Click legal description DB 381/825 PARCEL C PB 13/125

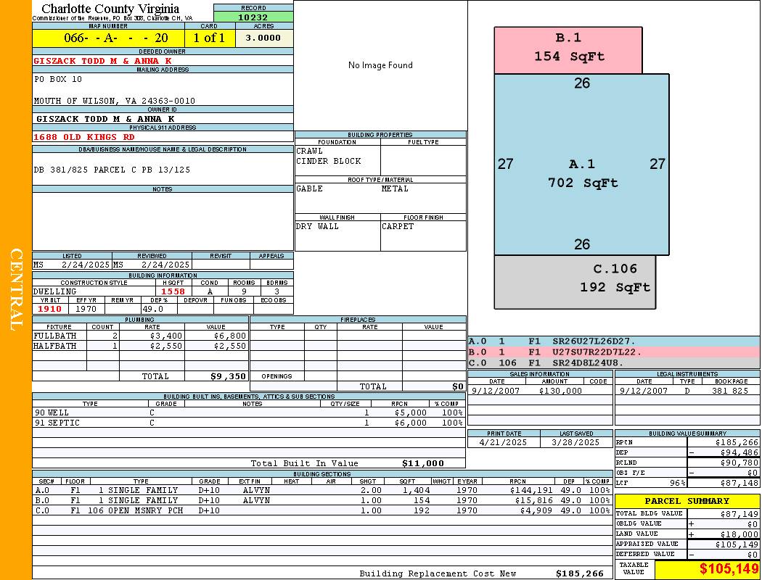112,170
